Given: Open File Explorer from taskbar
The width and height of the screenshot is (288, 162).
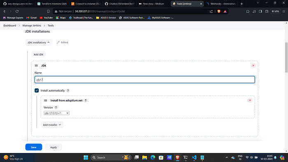Looking at the screenshot, I should point(144,157).
